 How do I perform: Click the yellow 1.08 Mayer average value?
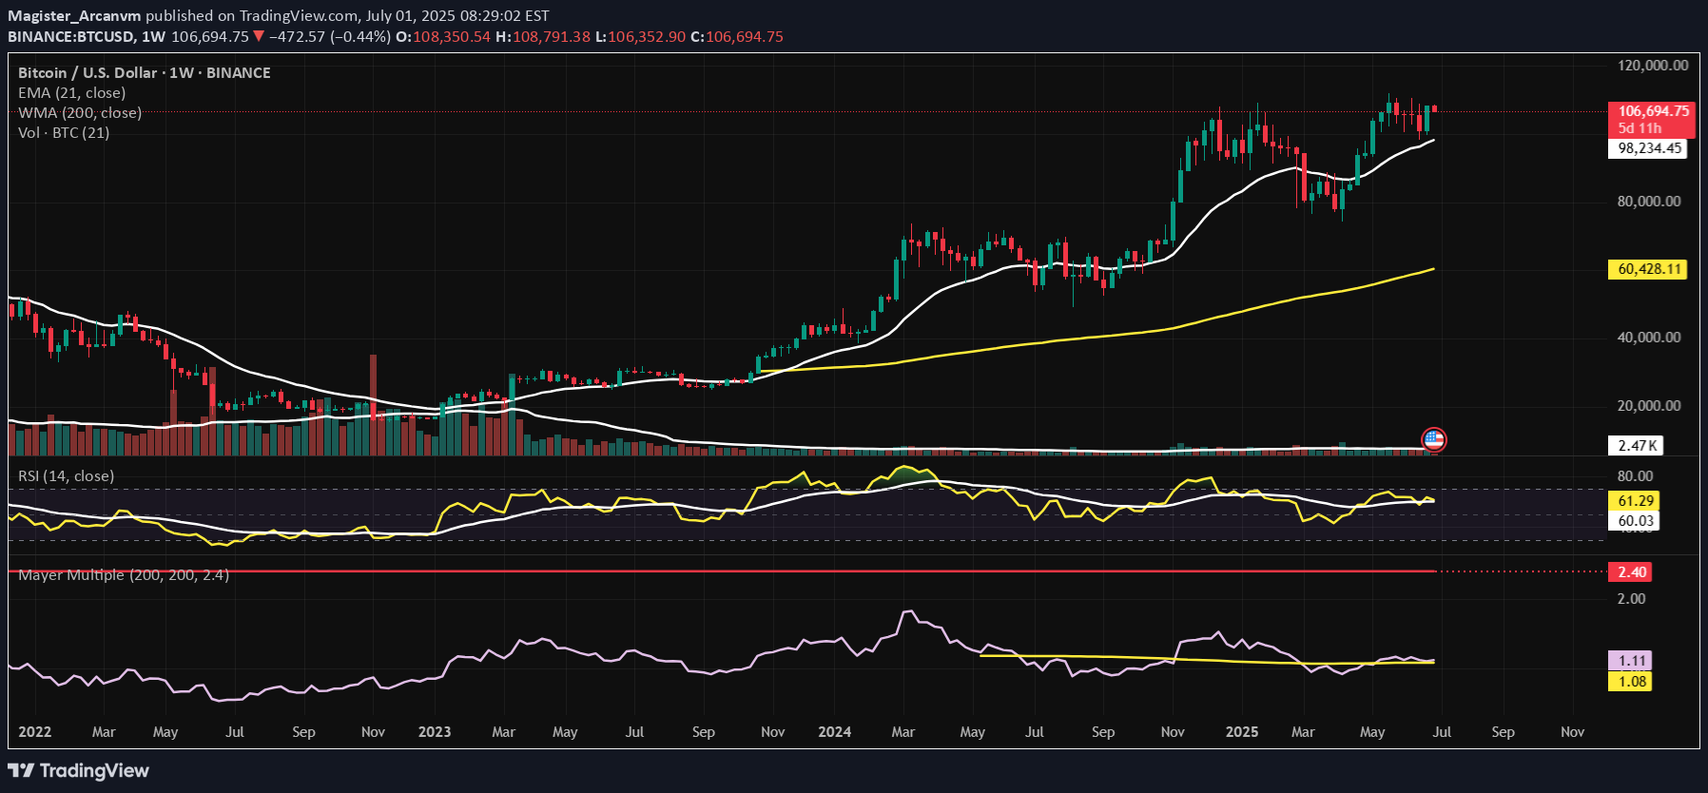[x=1631, y=682]
